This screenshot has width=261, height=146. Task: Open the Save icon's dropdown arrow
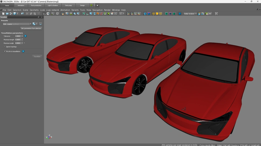click(17, 14)
